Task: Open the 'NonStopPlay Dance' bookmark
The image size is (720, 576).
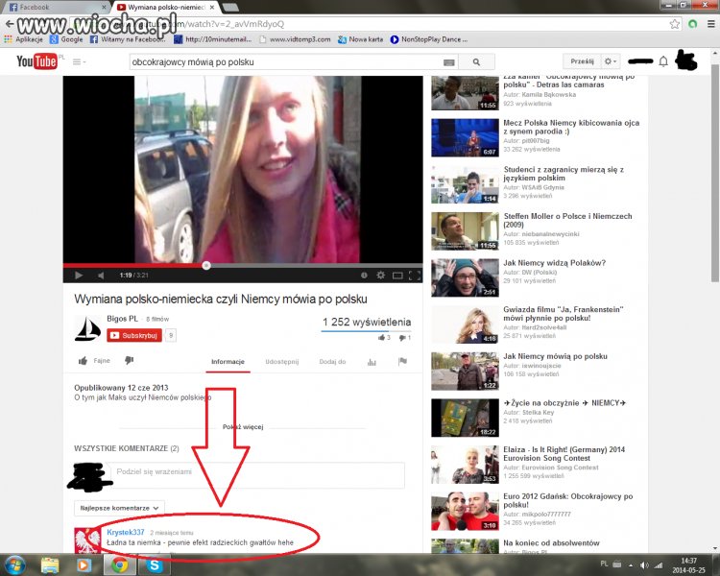Action: [x=429, y=39]
